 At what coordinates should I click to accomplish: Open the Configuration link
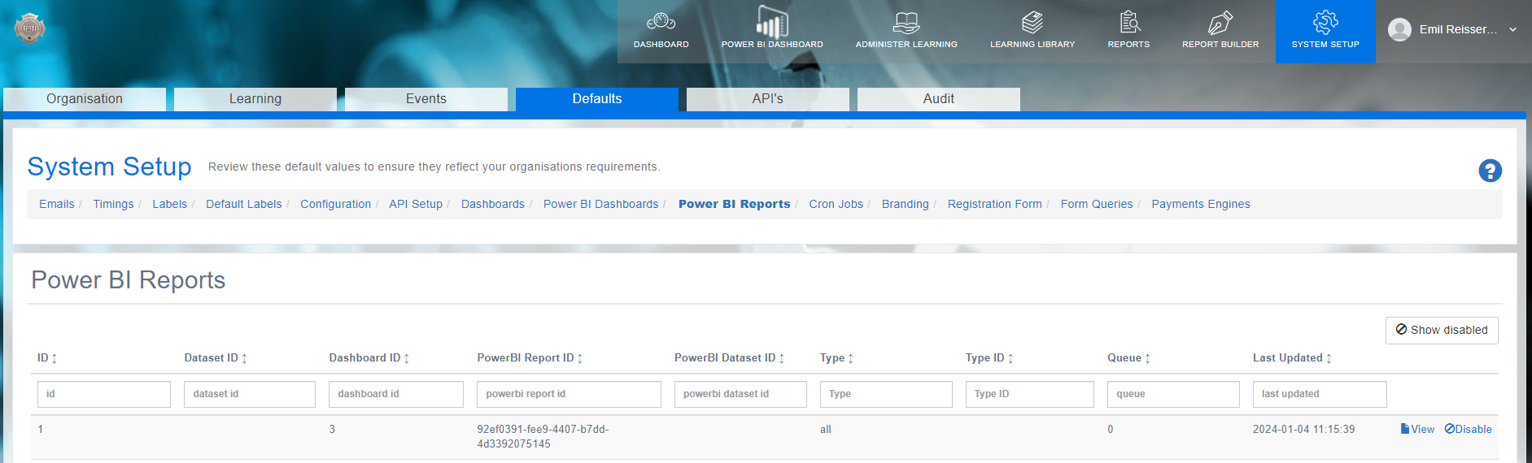pos(335,204)
